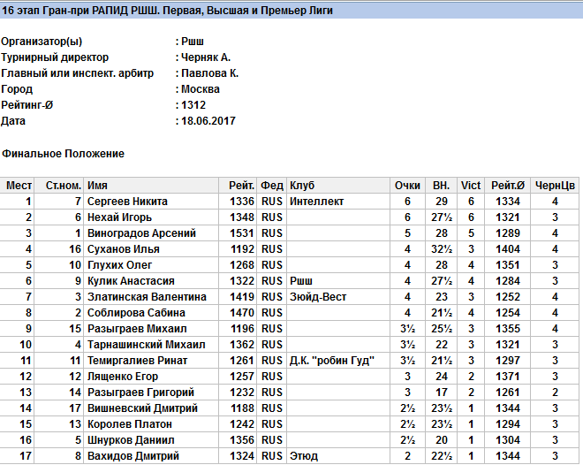Click player name 'Разыграев Григорий'
The image size is (583, 465).
pyautogui.click(x=141, y=393)
